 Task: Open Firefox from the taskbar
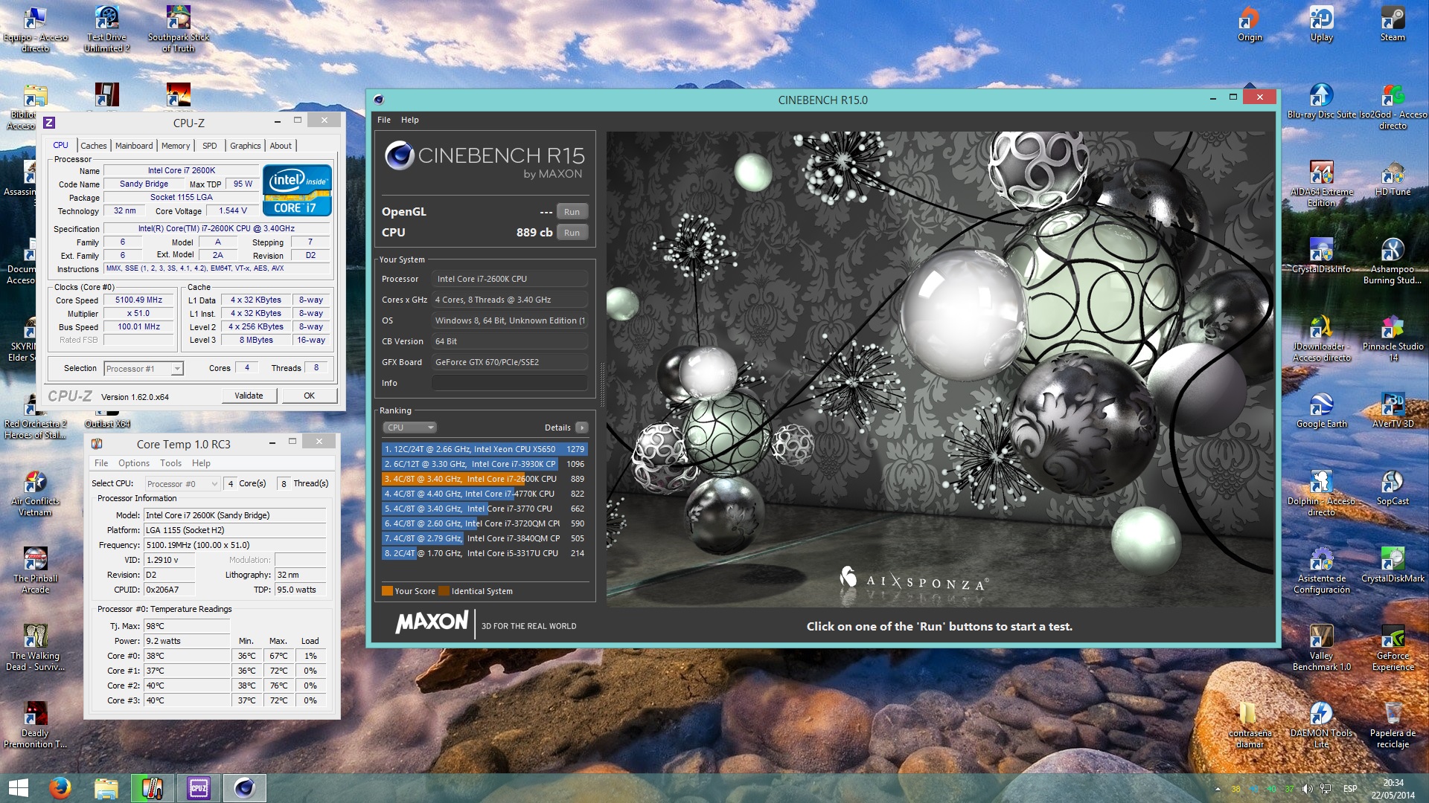pos(60,788)
